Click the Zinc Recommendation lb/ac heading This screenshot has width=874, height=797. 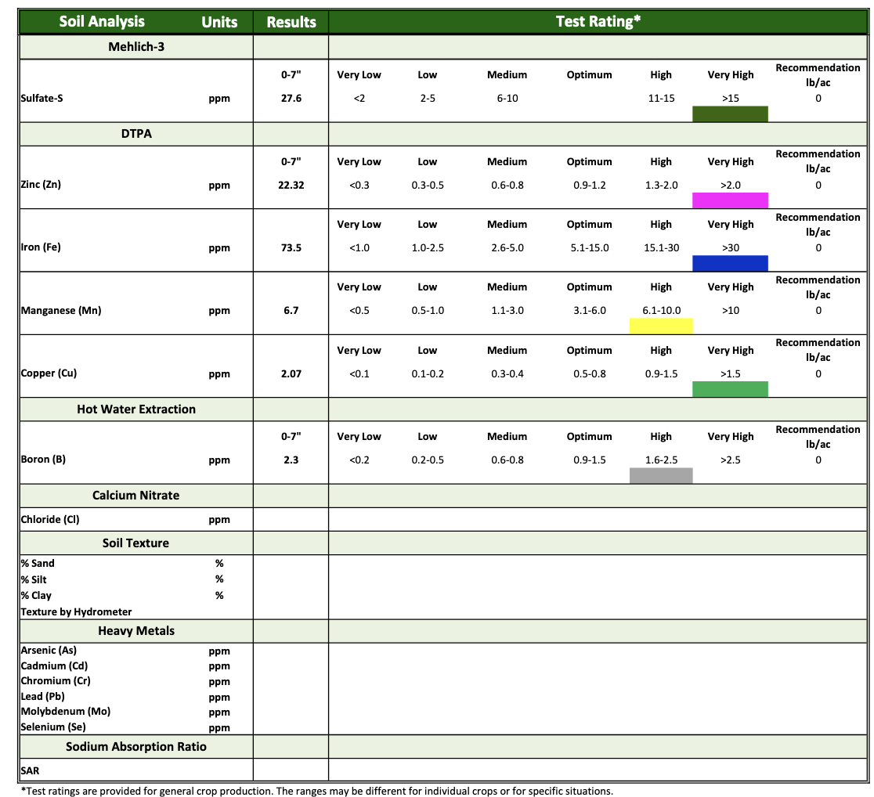[818, 161]
